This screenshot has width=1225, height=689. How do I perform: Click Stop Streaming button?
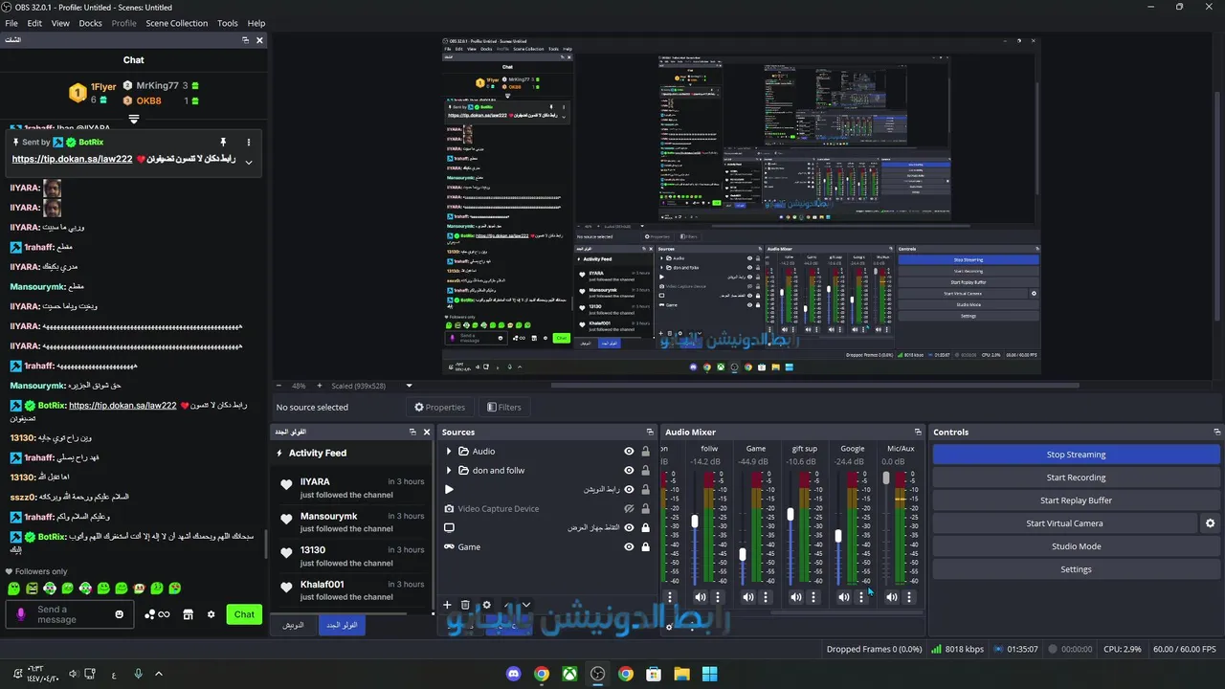[1076, 455]
